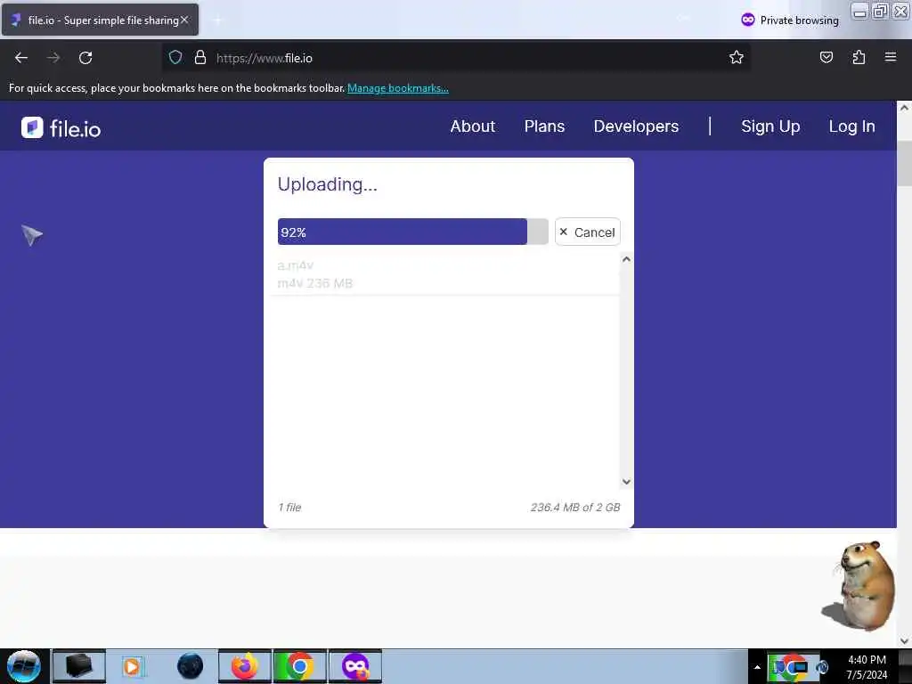Click the page scrollbar up arrow
Image resolution: width=912 pixels, height=684 pixels.
point(904,108)
